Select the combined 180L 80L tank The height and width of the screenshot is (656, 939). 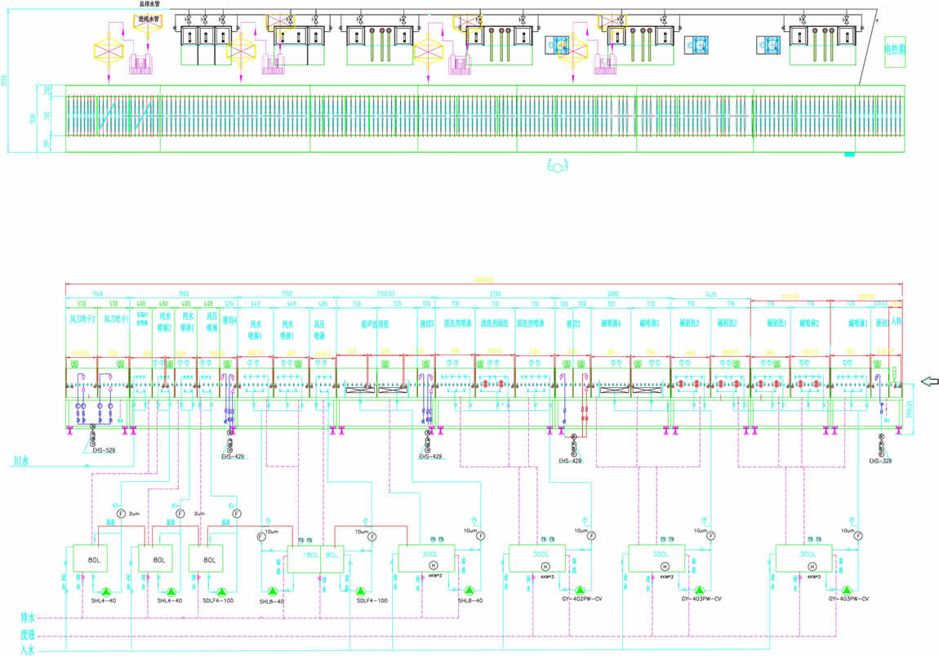[316, 559]
